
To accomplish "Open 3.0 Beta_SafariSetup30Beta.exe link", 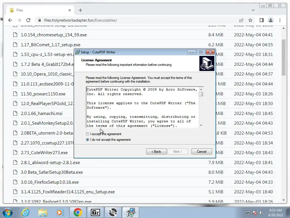I will coord(52,172).
